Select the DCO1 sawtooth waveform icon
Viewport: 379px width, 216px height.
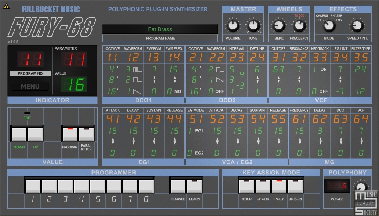point(137,92)
